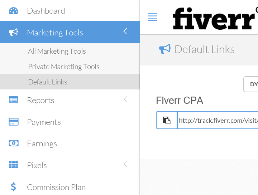Click the Reports list icon

[13, 99]
